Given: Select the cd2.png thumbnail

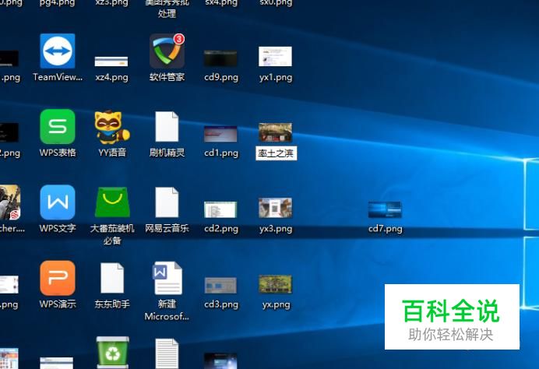Looking at the screenshot, I should pyautogui.click(x=220, y=209).
